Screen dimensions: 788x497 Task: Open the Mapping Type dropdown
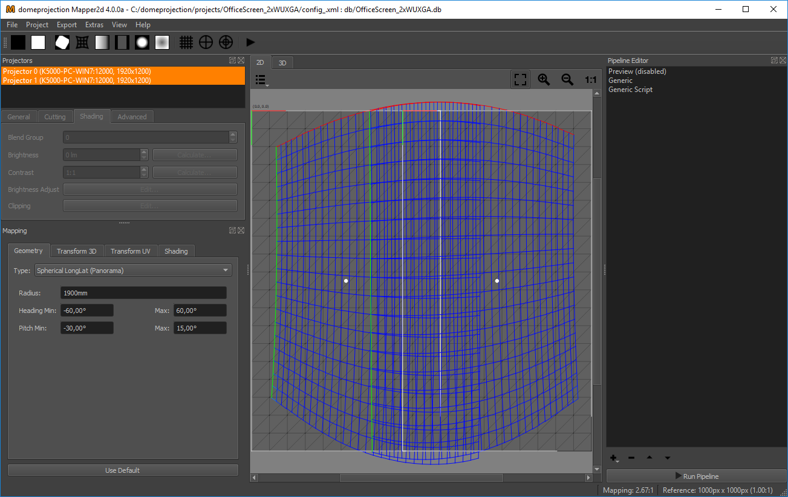tap(133, 271)
